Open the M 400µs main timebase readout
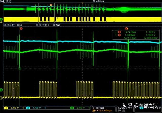This screenshot has height=113, width=162. coord(92,2)
